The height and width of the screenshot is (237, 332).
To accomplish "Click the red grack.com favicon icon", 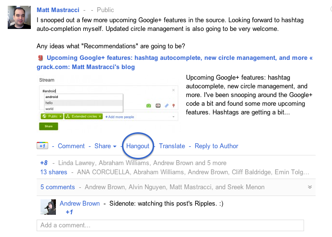I will pyautogui.click(x=40, y=58).
